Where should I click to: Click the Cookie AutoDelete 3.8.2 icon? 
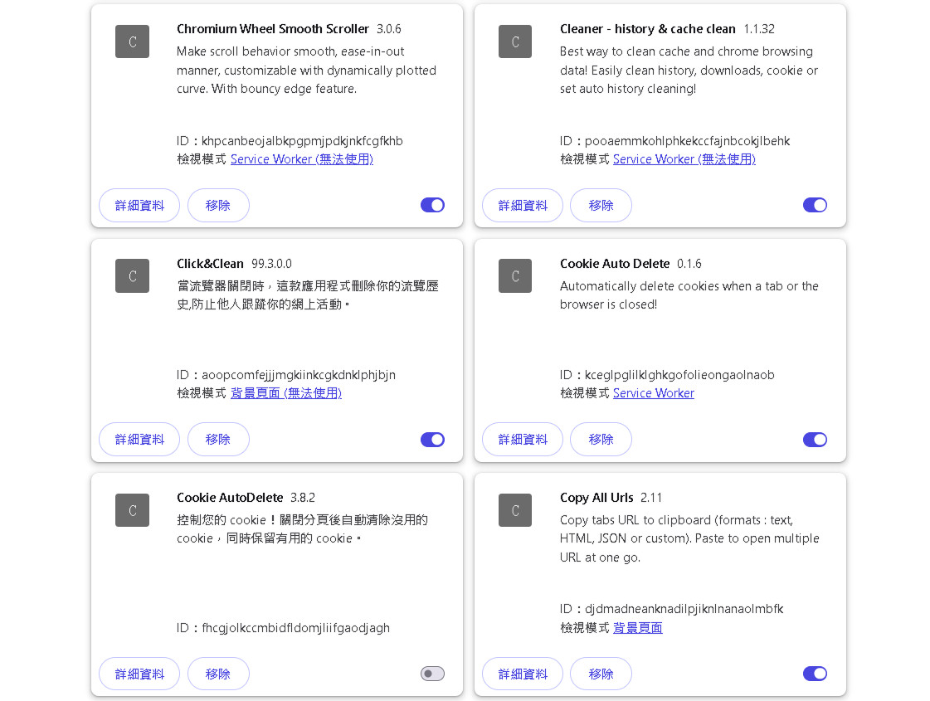pos(132,510)
